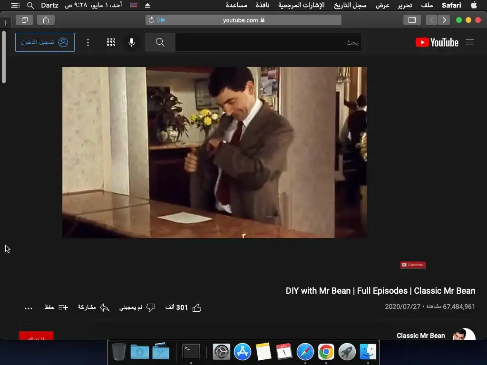Open Calendar from the Dock
This screenshot has height=365, width=487.
point(284,352)
